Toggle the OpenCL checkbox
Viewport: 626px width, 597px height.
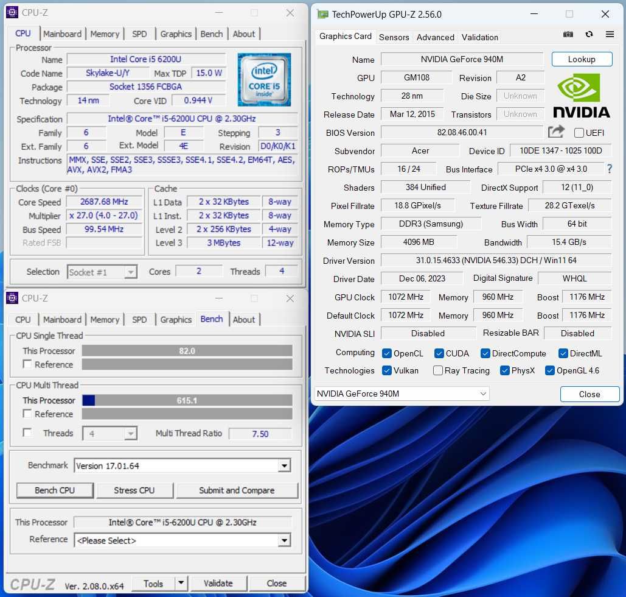[x=386, y=353]
